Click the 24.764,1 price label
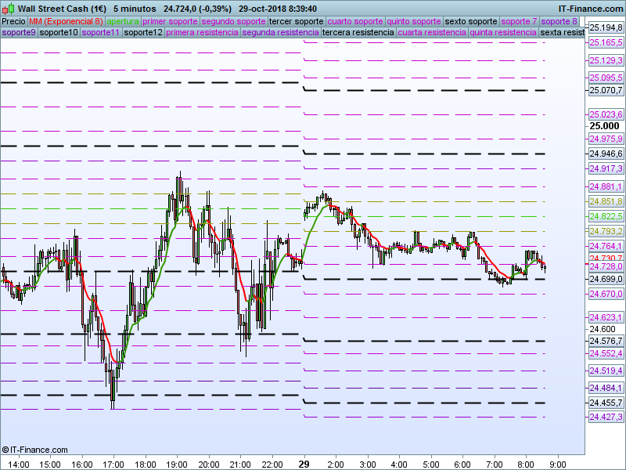This screenshot has height=470, width=626. coord(606,246)
